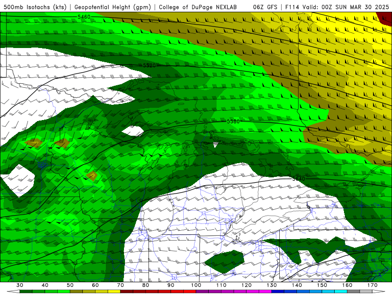Click the 120 kt legend number

point(246,285)
